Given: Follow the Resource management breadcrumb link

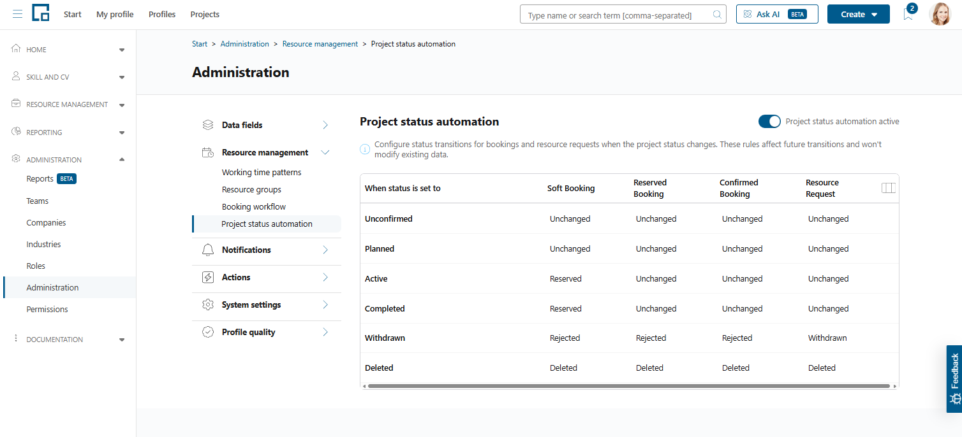Looking at the screenshot, I should pyautogui.click(x=320, y=44).
